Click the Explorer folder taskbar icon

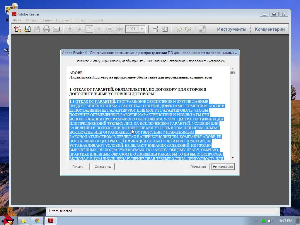(23, 221)
